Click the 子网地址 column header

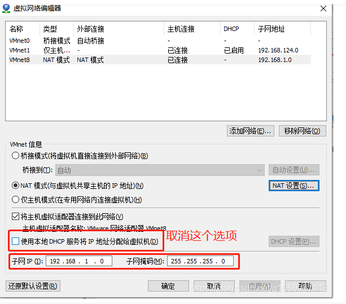(x=283, y=29)
